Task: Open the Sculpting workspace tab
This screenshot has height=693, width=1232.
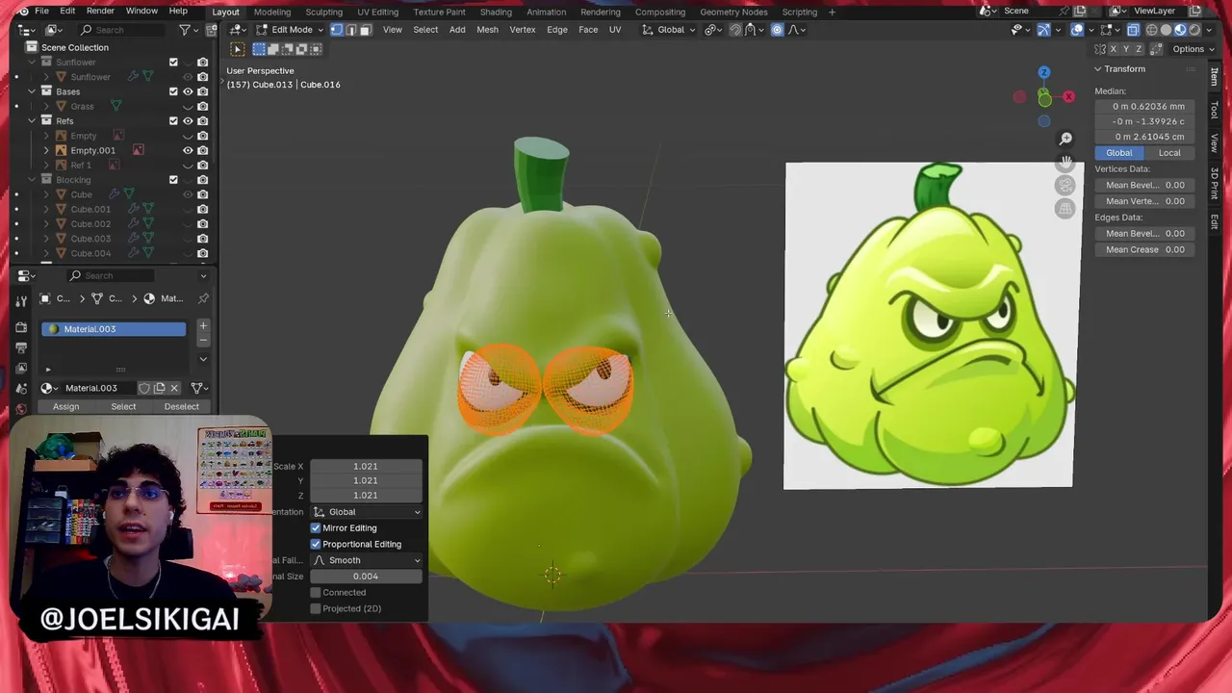Action: pyautogui.click(x=323, y=12)
